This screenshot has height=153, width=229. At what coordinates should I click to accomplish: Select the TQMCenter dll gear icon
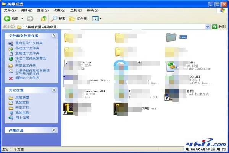click(x=171, y=67)
